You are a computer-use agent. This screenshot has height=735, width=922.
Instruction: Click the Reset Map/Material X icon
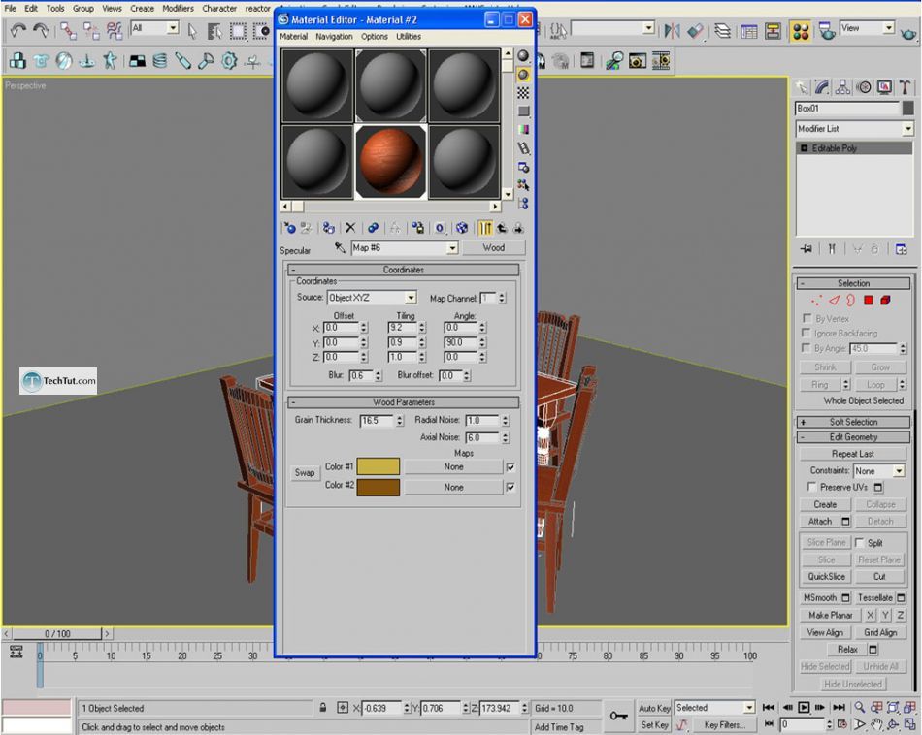(350, 228)
